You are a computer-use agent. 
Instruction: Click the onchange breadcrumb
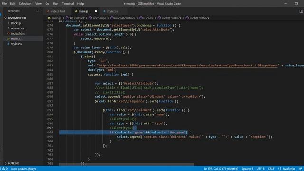[x=99, y=18]
